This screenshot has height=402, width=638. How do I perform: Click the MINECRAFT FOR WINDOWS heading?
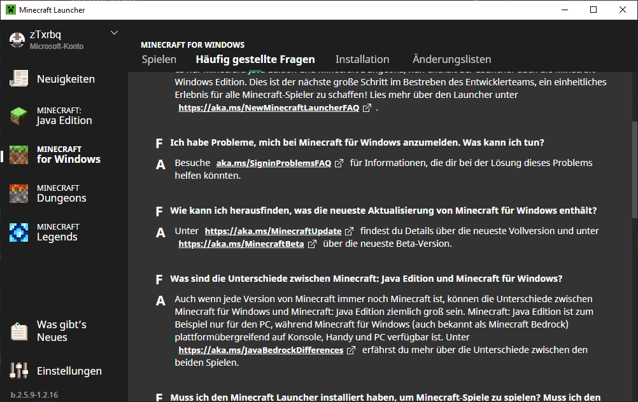pyautogui.click(x=192, y=45)
